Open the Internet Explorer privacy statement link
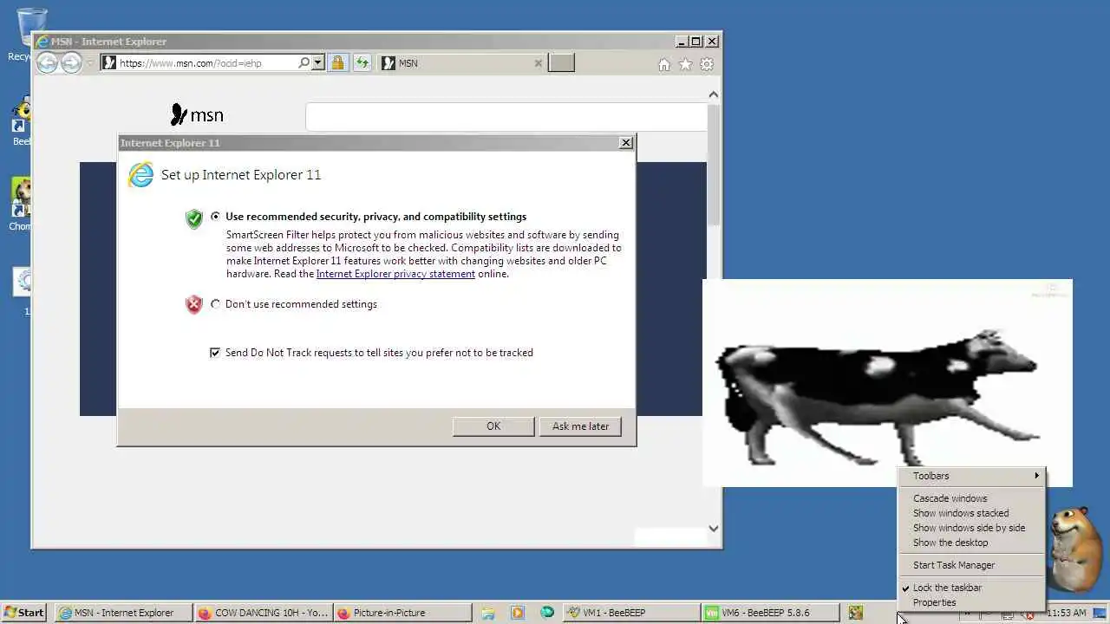Image resolution: width=1110 pixels, height=624 pixels. coord(395,274)
